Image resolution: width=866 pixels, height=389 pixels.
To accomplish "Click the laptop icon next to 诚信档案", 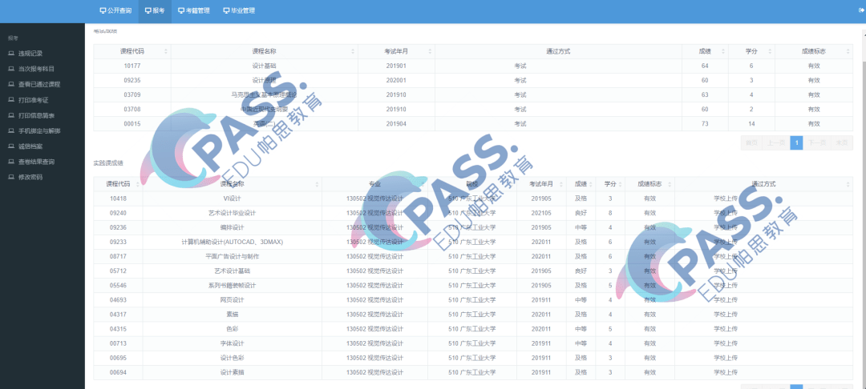I will (11, 146).
